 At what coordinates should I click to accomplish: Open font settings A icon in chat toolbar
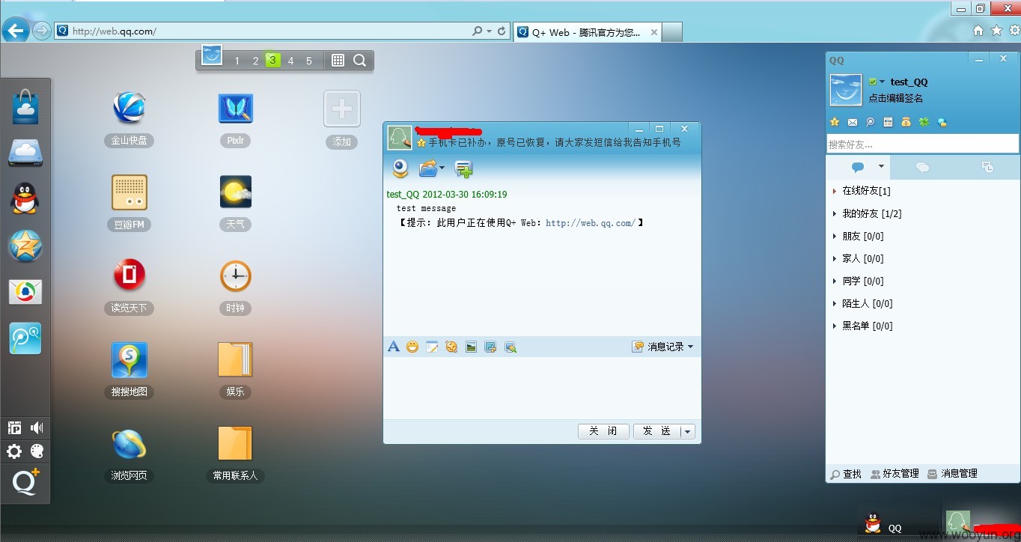point(394,347)
